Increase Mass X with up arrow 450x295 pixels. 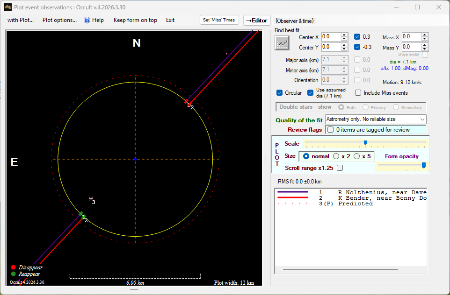click(425, 35)
